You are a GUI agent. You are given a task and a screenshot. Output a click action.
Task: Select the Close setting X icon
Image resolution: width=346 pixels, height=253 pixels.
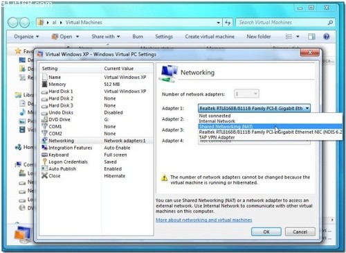tap(45, 175)
